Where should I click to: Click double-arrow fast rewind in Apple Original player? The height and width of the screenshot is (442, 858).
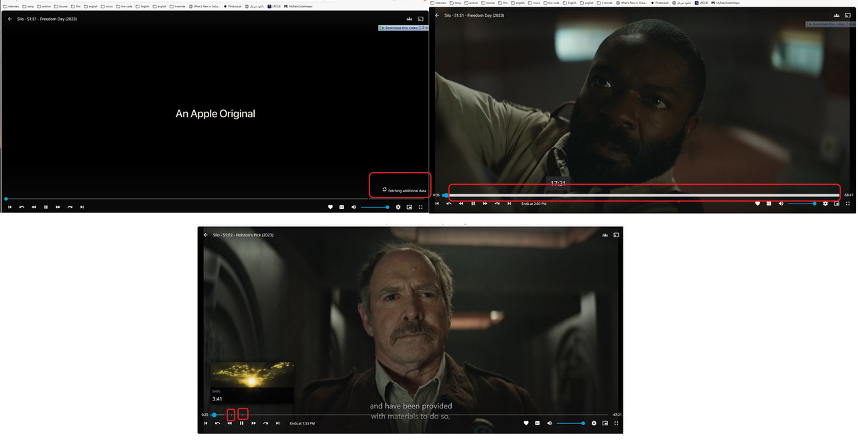34,207
